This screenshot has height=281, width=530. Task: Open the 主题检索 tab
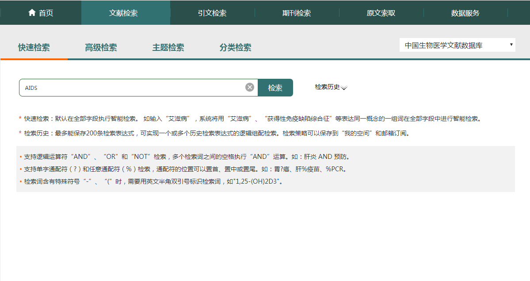click(x=168, y=48)
